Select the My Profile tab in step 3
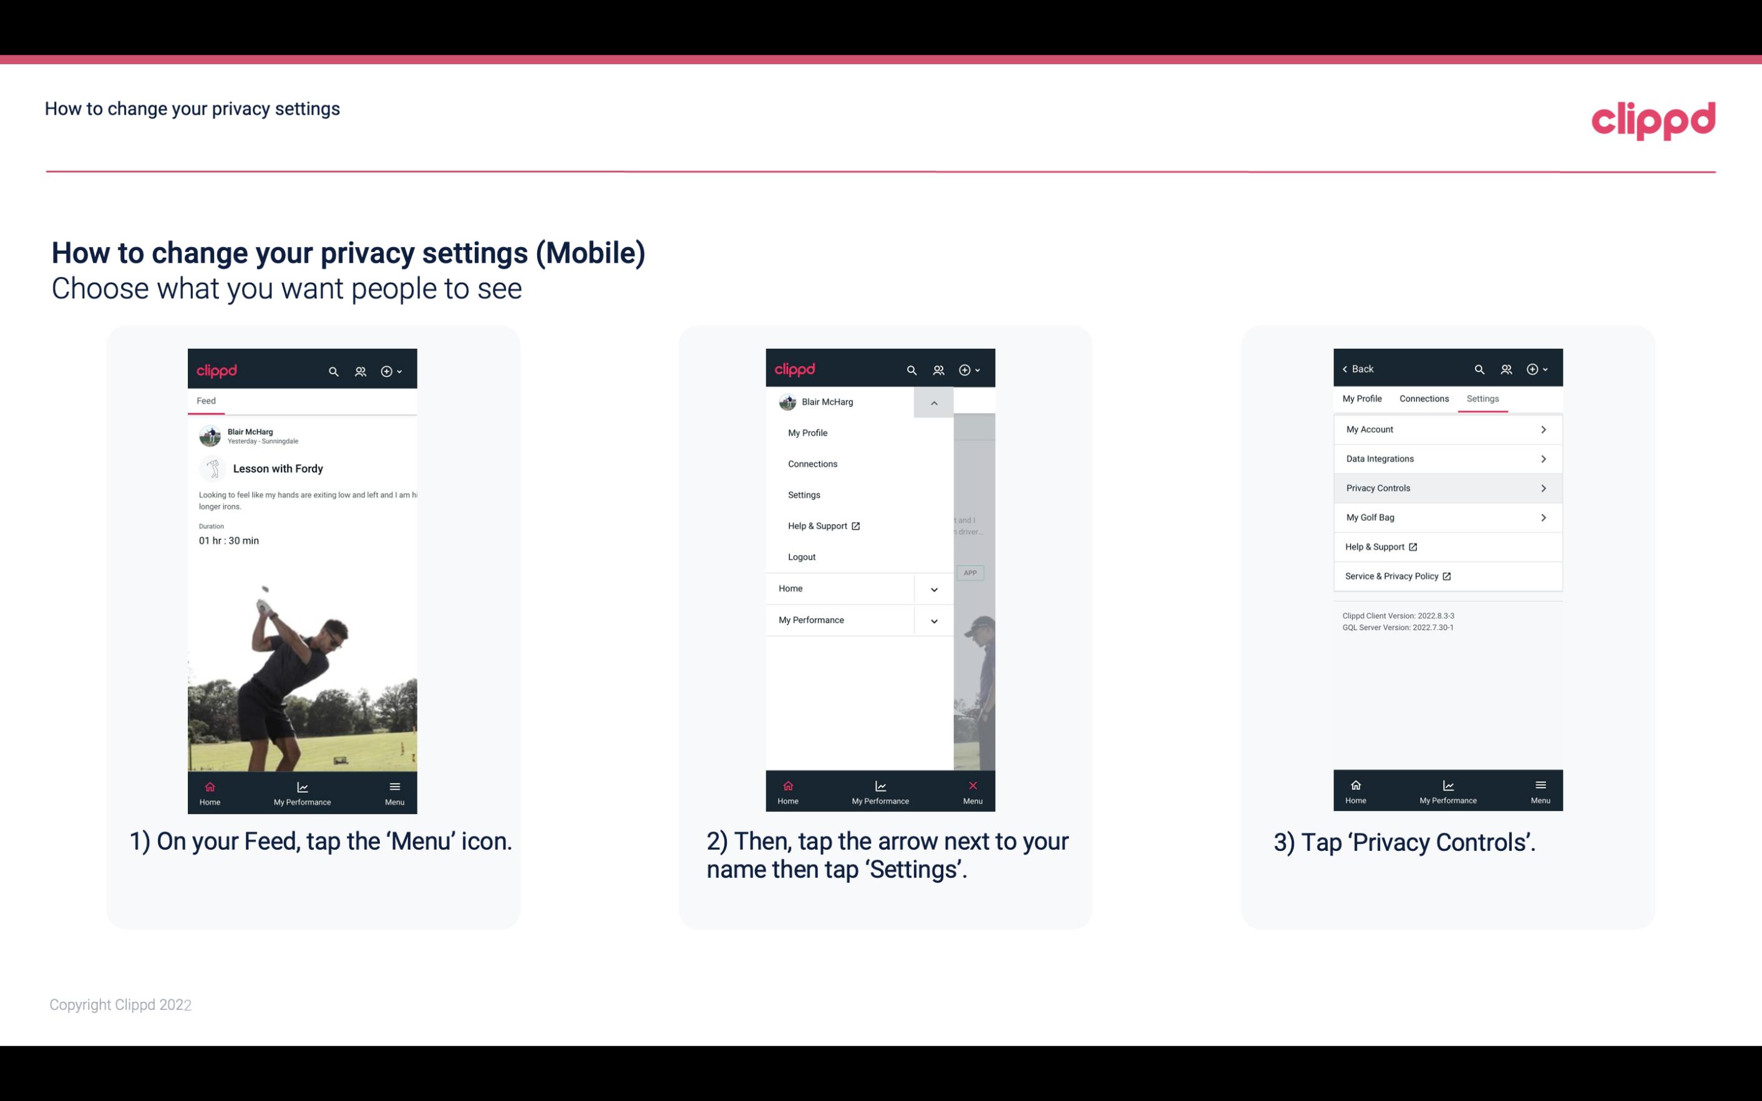Image resolution: width=1762 pixels, height=1101 pixels. [x=1363, y=398]
